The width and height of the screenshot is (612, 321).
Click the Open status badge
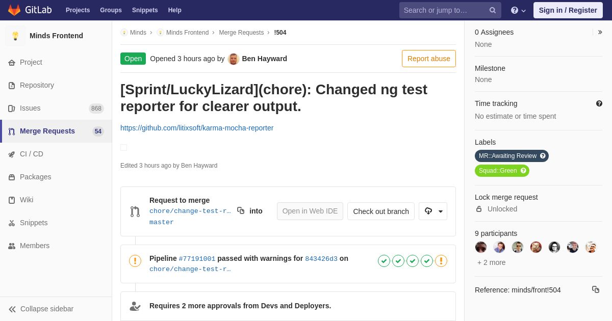[x=133, y=59]
